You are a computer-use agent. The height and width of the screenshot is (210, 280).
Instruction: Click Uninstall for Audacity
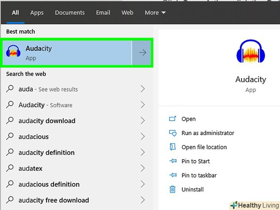pyautogui.click(x=192, y=189)
